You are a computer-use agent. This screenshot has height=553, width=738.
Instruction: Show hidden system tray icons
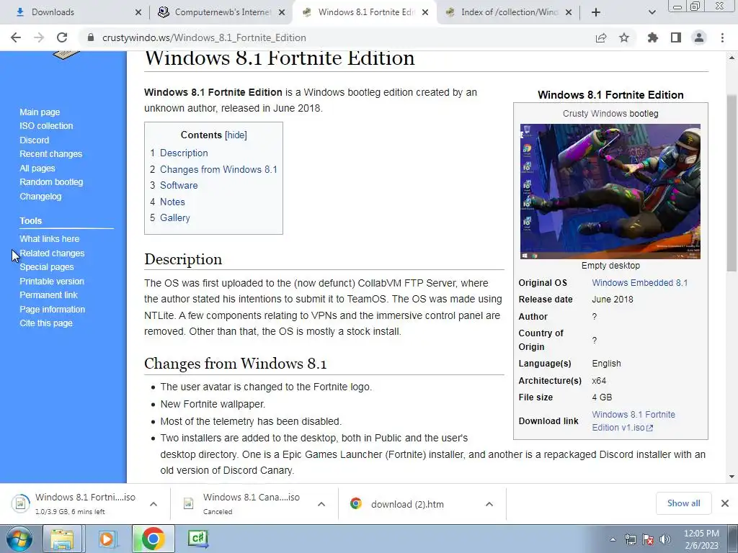click(613, 539)
